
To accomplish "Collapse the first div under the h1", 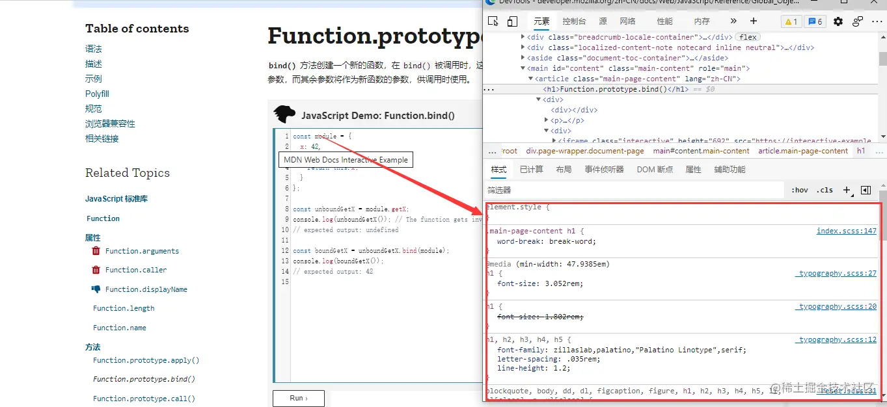I will click(x=538, y=99).
